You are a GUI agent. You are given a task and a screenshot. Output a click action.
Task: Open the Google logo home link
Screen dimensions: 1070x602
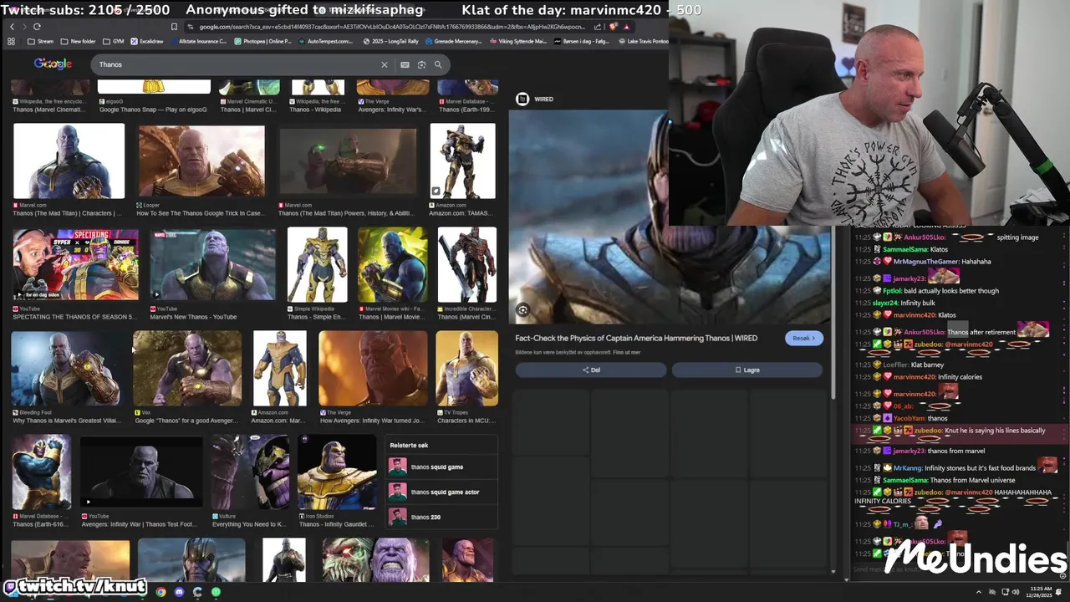[x=53, y=64]
